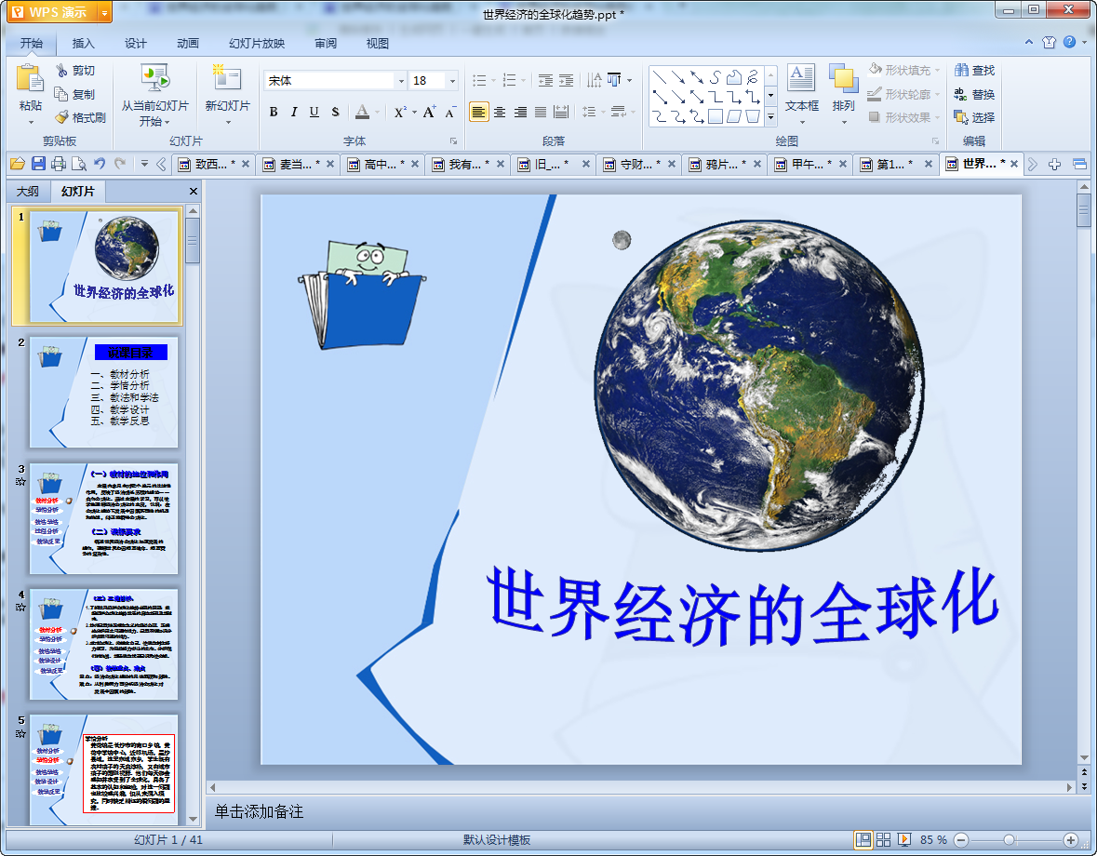
Task: Toggle justify text alignment
Action: (541, 112)
